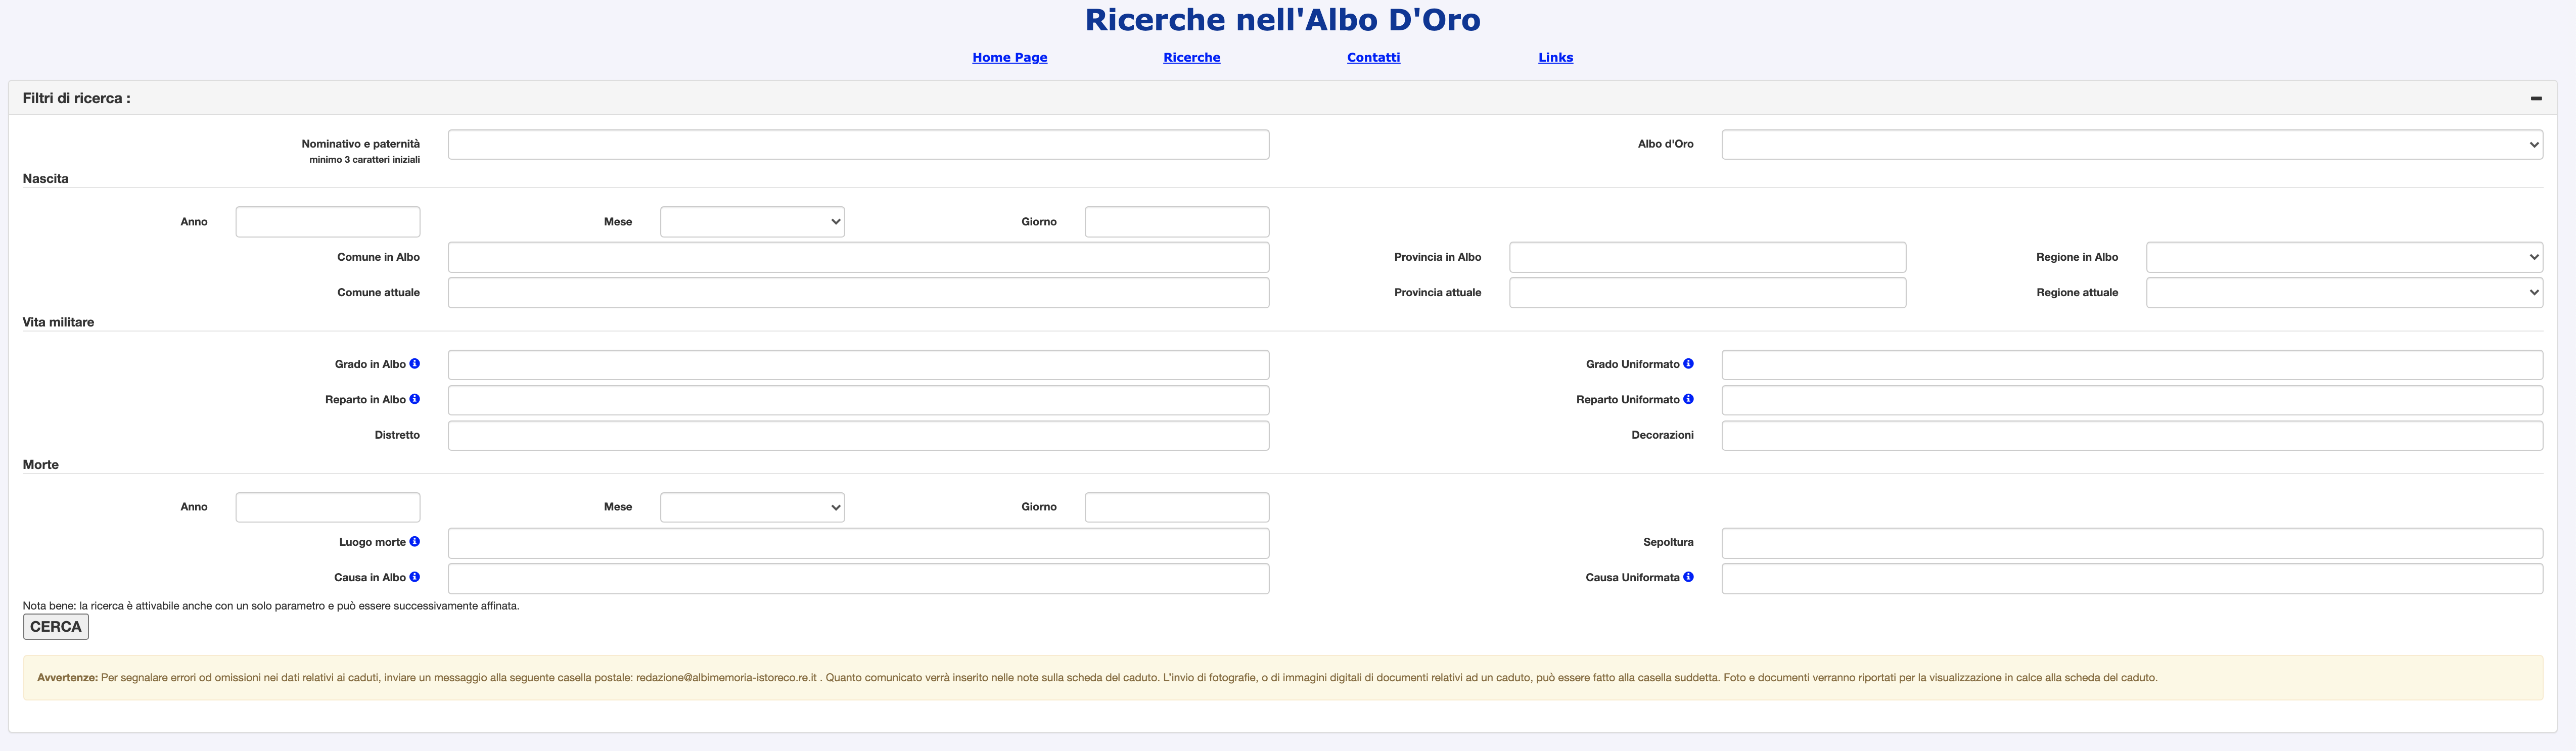
Task: Click info icon next to Causa Uniformata
Action: pos(1688,577)
